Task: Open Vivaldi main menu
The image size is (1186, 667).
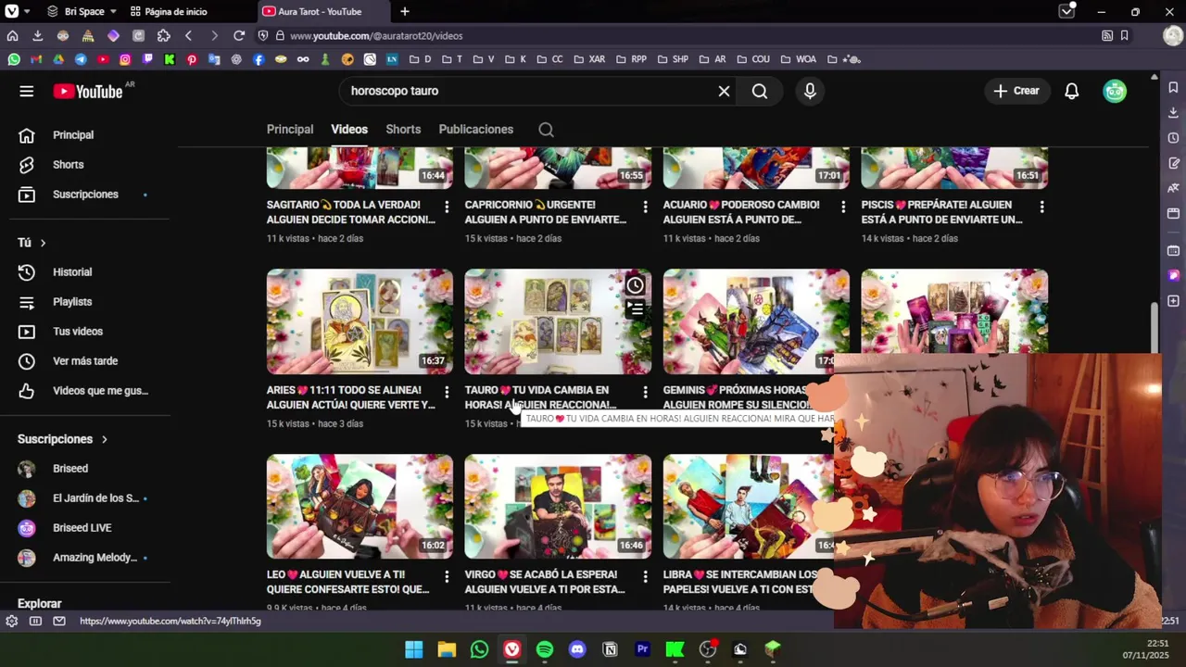Action: 12,11
